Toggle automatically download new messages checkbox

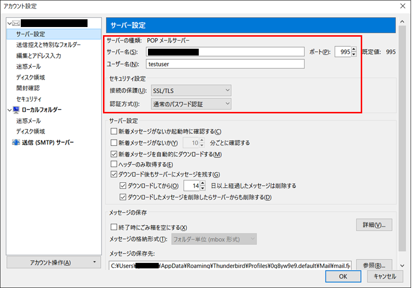tap(114, 154)
